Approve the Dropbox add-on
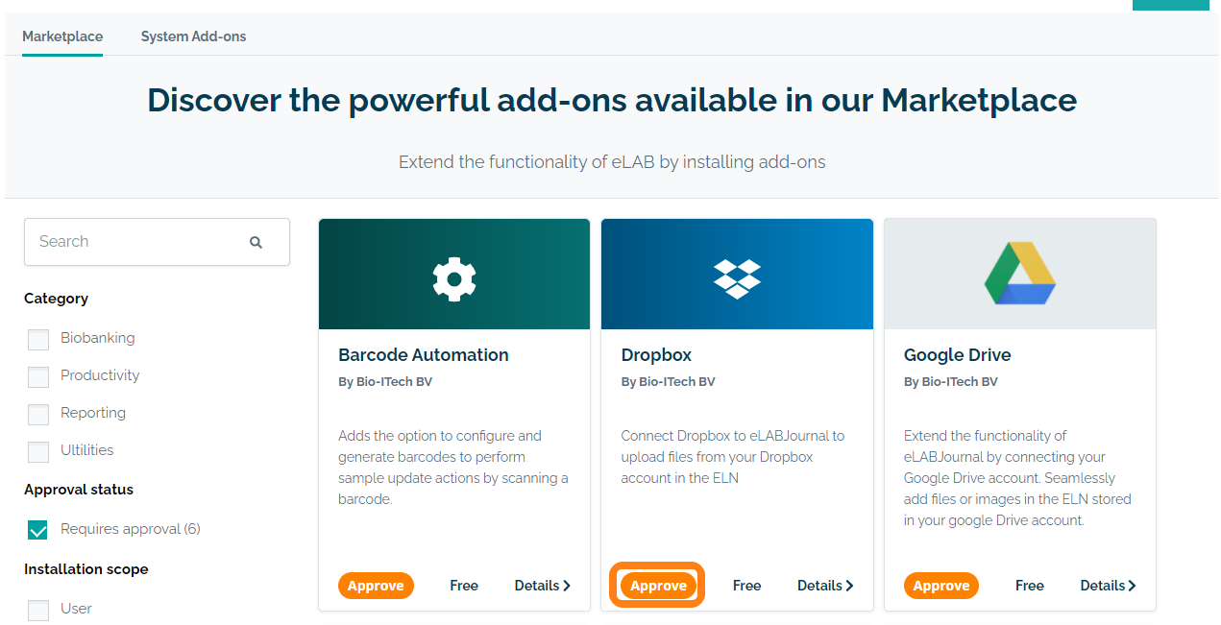Screen dimensions: 1221x625 click(x=658, y=586)
